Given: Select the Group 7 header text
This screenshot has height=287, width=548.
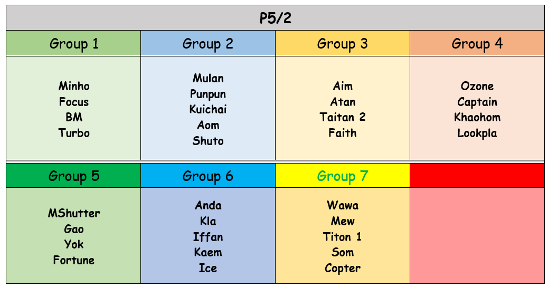Looking at the screenshot, I should click(x=342, y=176).
